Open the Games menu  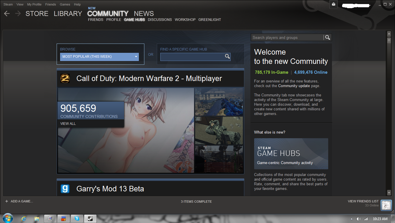tap(65, 4)
